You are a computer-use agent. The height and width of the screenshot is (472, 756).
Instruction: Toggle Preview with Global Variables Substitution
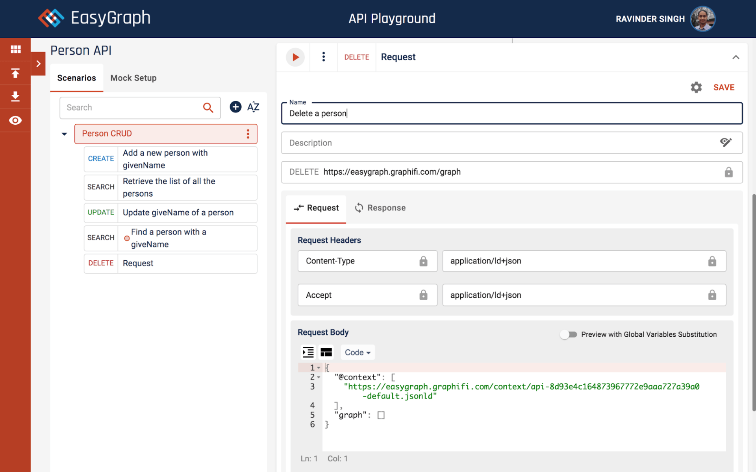click(x=569, y=334)
